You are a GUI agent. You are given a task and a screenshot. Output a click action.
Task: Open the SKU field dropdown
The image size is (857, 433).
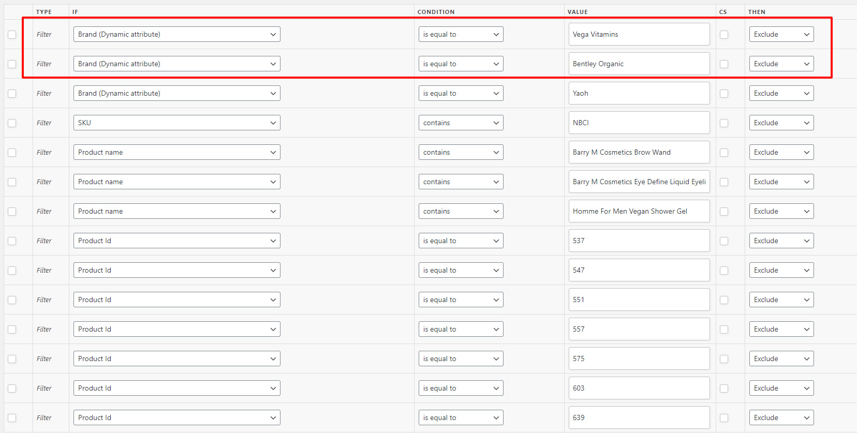pyautogui.click(x=177, y=123)
